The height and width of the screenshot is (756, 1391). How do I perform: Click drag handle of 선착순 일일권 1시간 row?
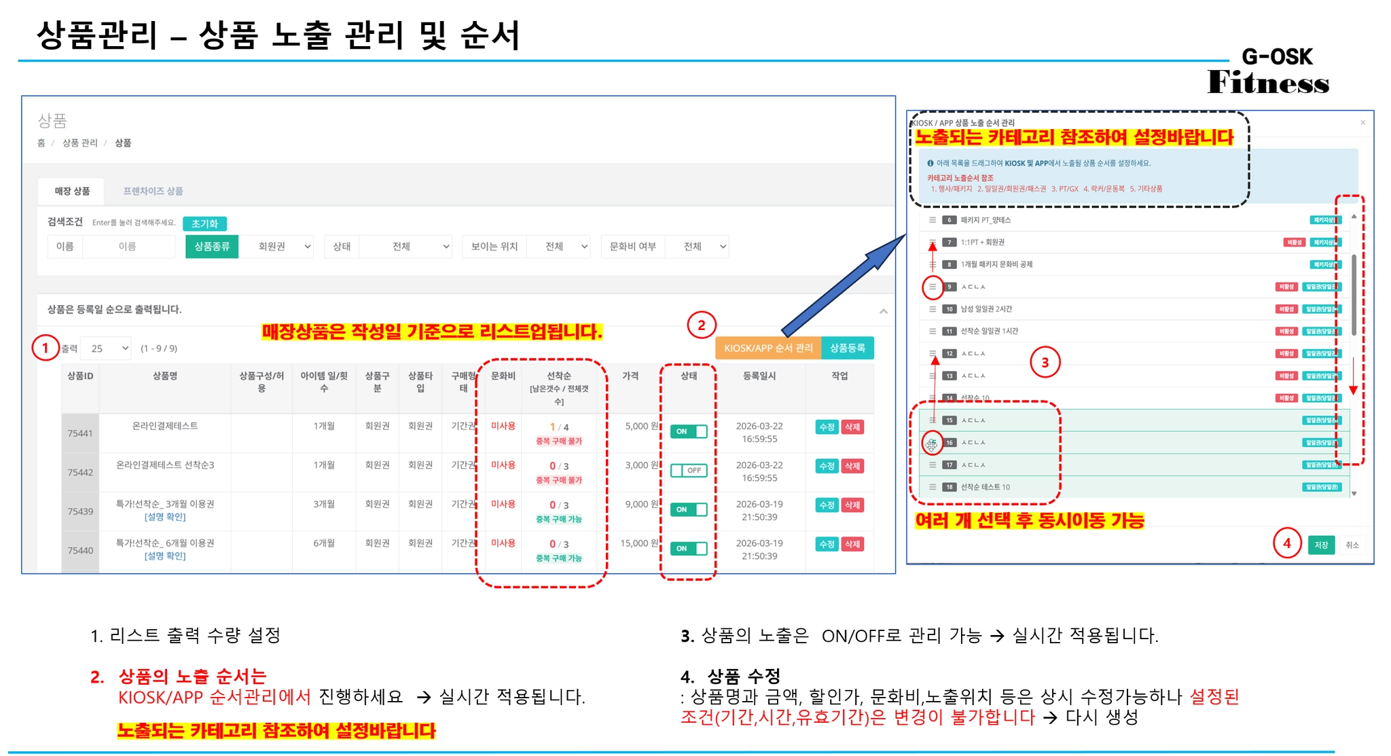click(x=933, y=331)
